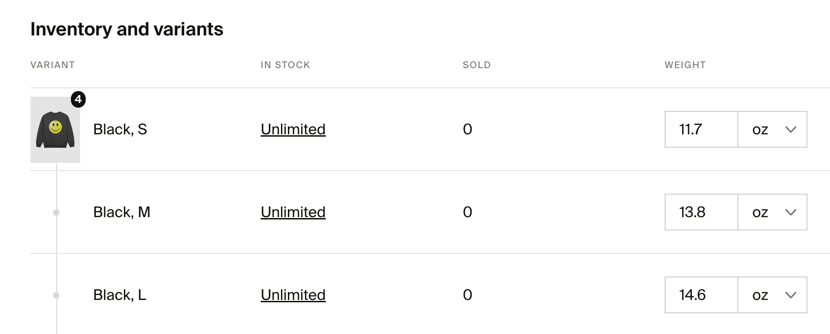This screenshot has width=830, height=334.
Task: Click the image count badge showing 4
Action: pos(78,99)
